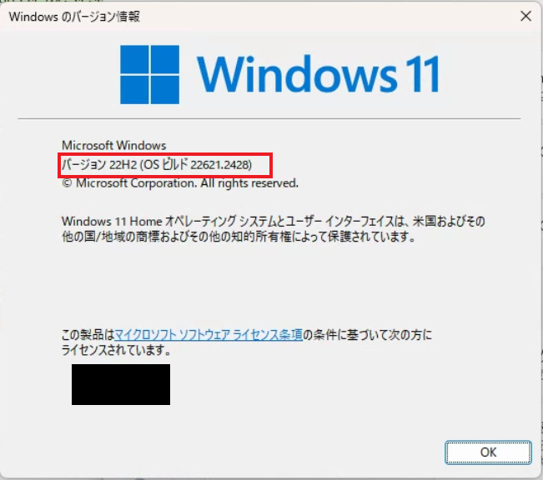The image size is (543, 480).
Task: Click the text の条件に基づいて次の方に
Action: (x=368, y=335)
